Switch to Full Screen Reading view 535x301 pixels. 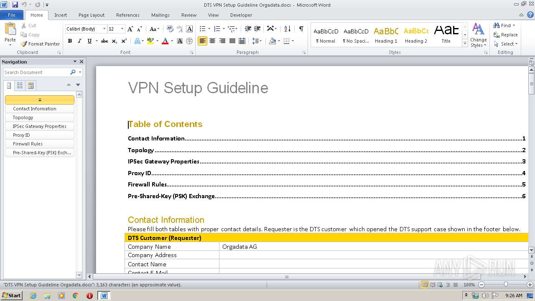[x=433, y=285]
